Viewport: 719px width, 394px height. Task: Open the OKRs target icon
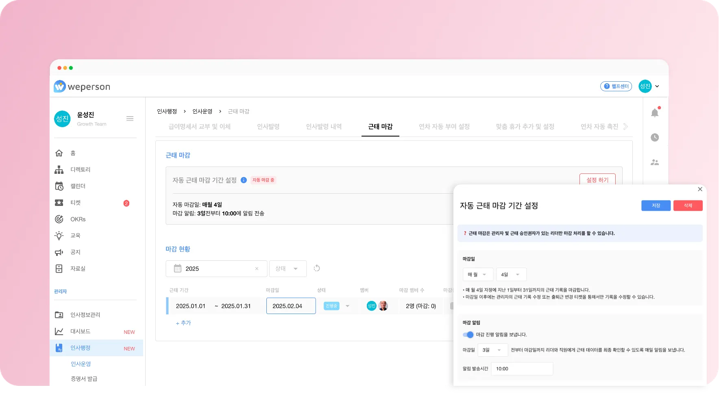pyautogui.click(x=59, y=219)
